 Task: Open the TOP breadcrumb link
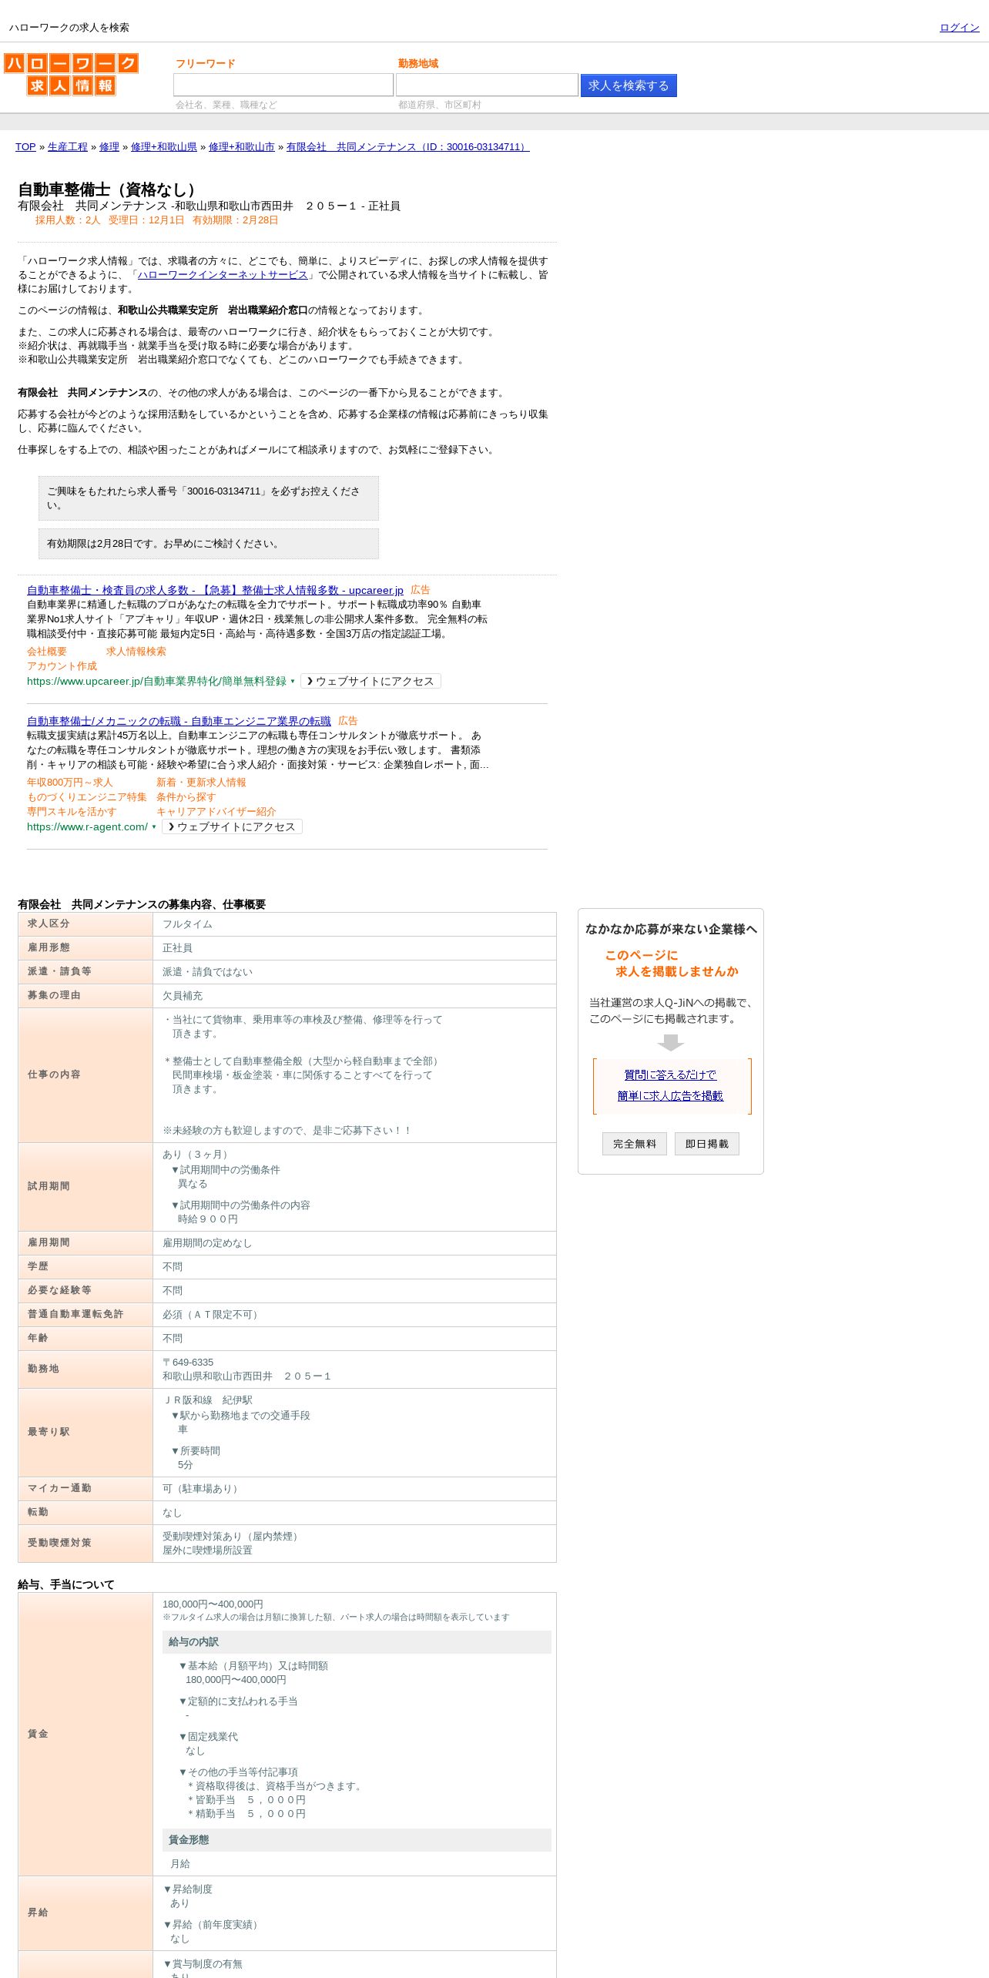pos(25,147)
